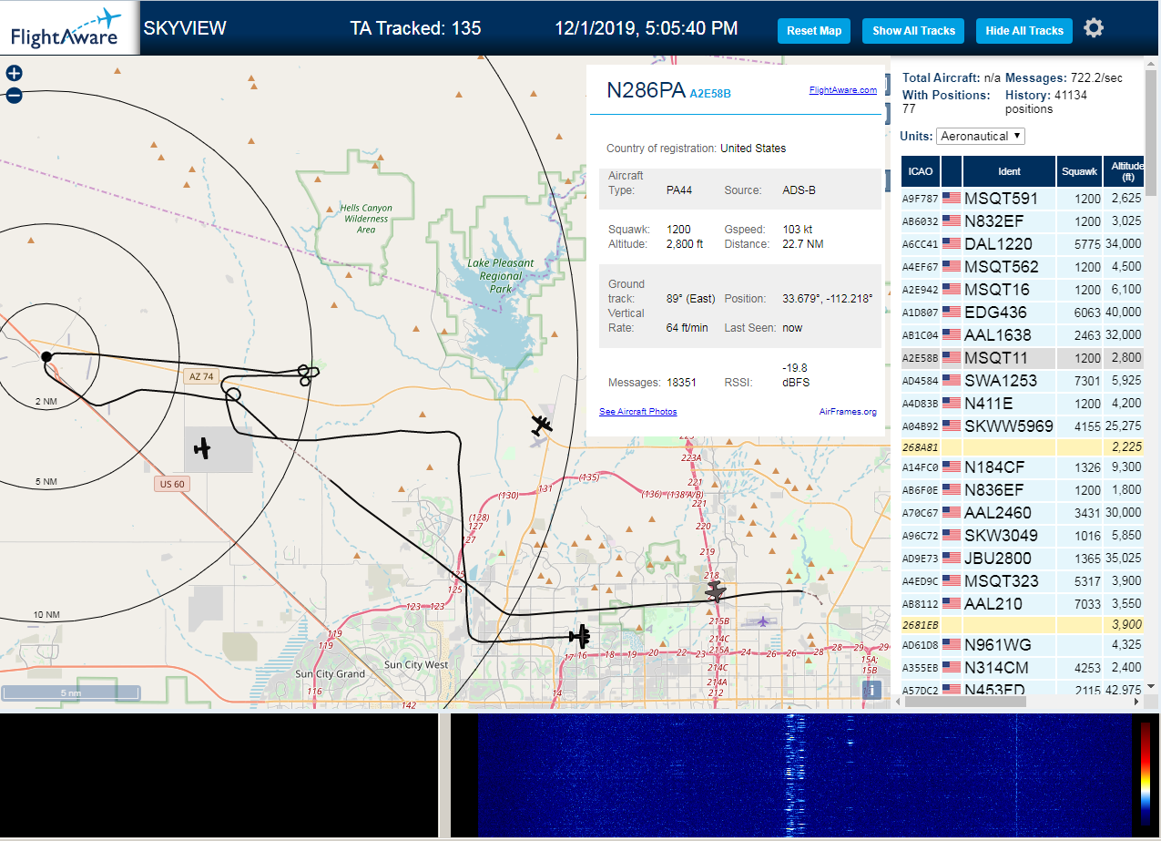Click the scroll down arrow of aircraft table
1161x841 pixels.
pyautogui.click(x=1151, y=686)
